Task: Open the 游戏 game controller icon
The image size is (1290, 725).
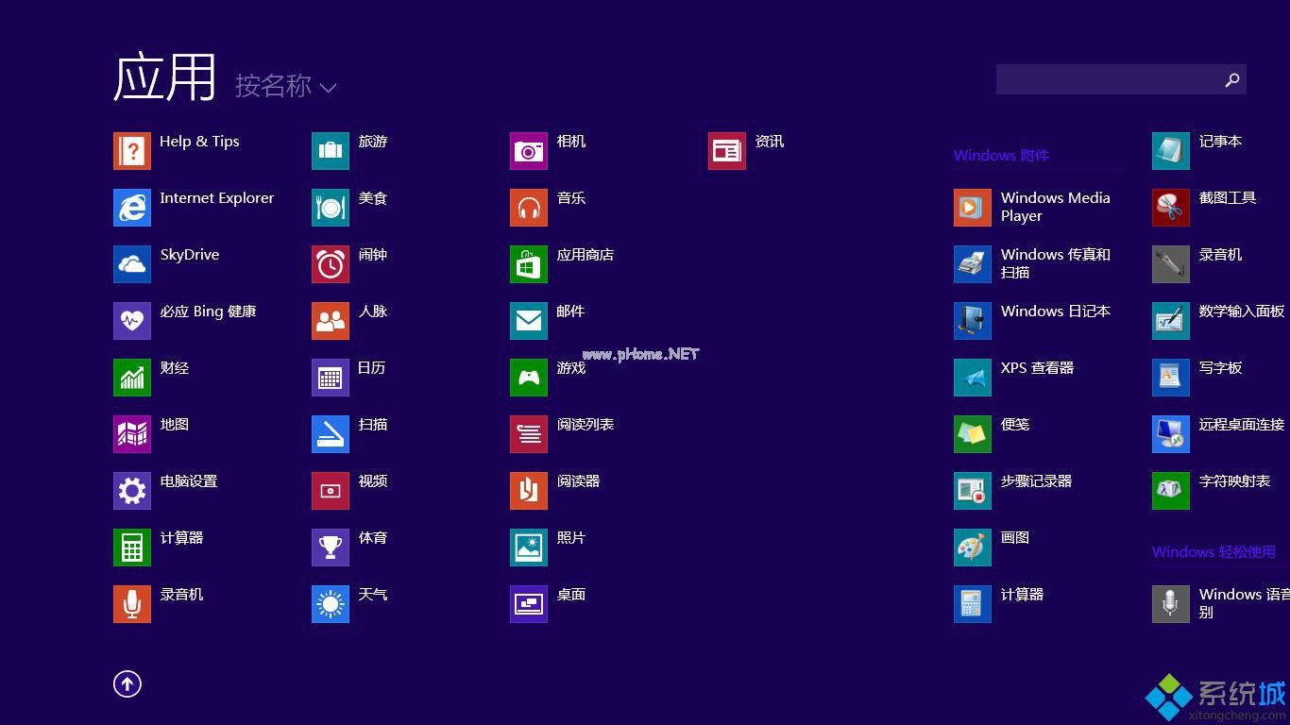Action: [x=529, y=378]
